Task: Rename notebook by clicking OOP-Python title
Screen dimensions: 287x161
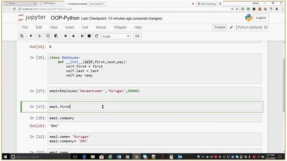Action: pos(65,18)
